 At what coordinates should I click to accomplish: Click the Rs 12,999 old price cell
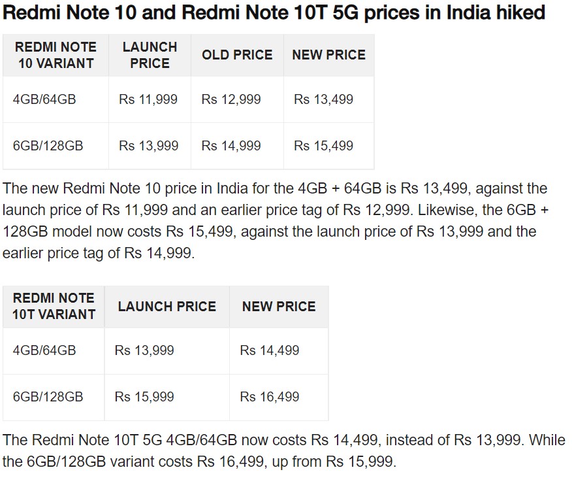(x=237, y=99)
